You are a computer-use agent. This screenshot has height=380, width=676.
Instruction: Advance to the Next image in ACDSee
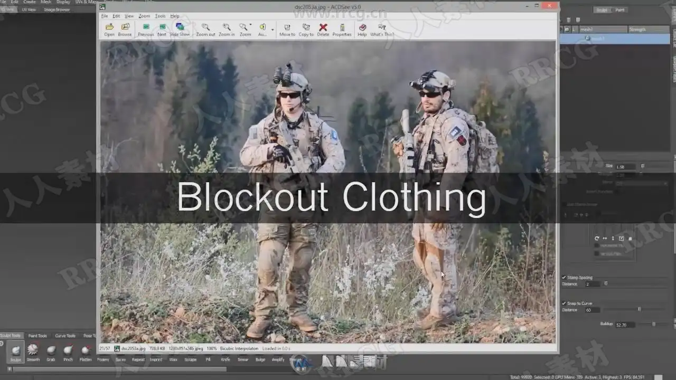(162, 30)
